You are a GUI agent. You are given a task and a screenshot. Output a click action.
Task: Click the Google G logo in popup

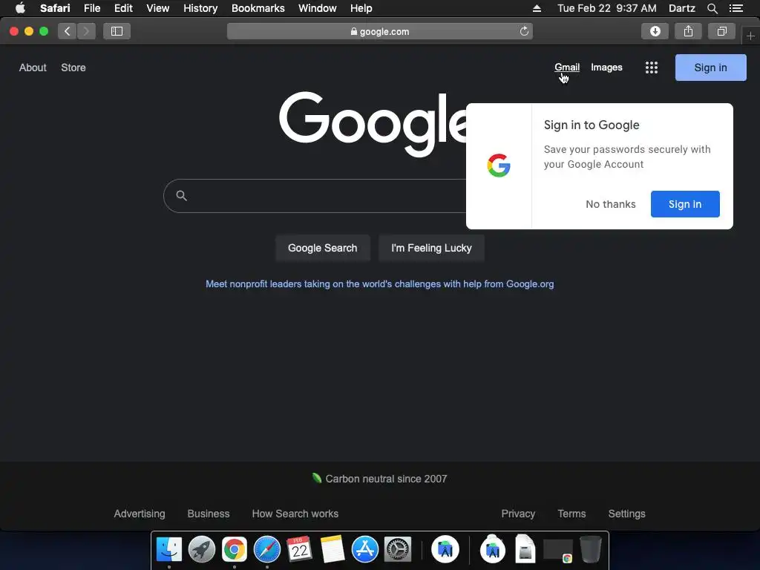pyautogui.click(x=499, y=166)
